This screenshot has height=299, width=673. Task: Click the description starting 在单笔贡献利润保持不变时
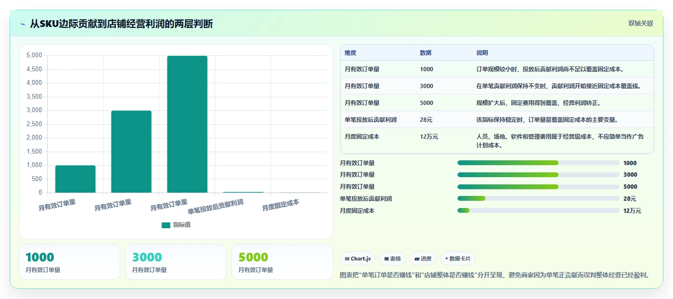[559, 86]
